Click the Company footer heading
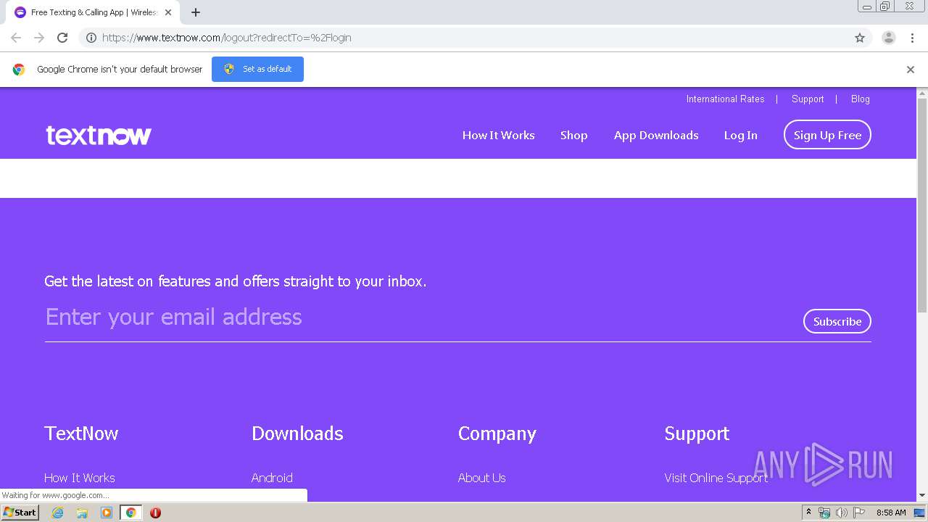 click(x=497, y=434)
